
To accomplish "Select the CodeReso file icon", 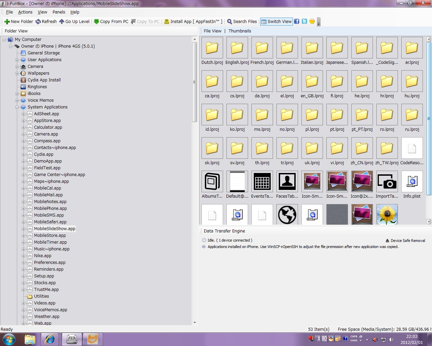I will coord(412,148).
